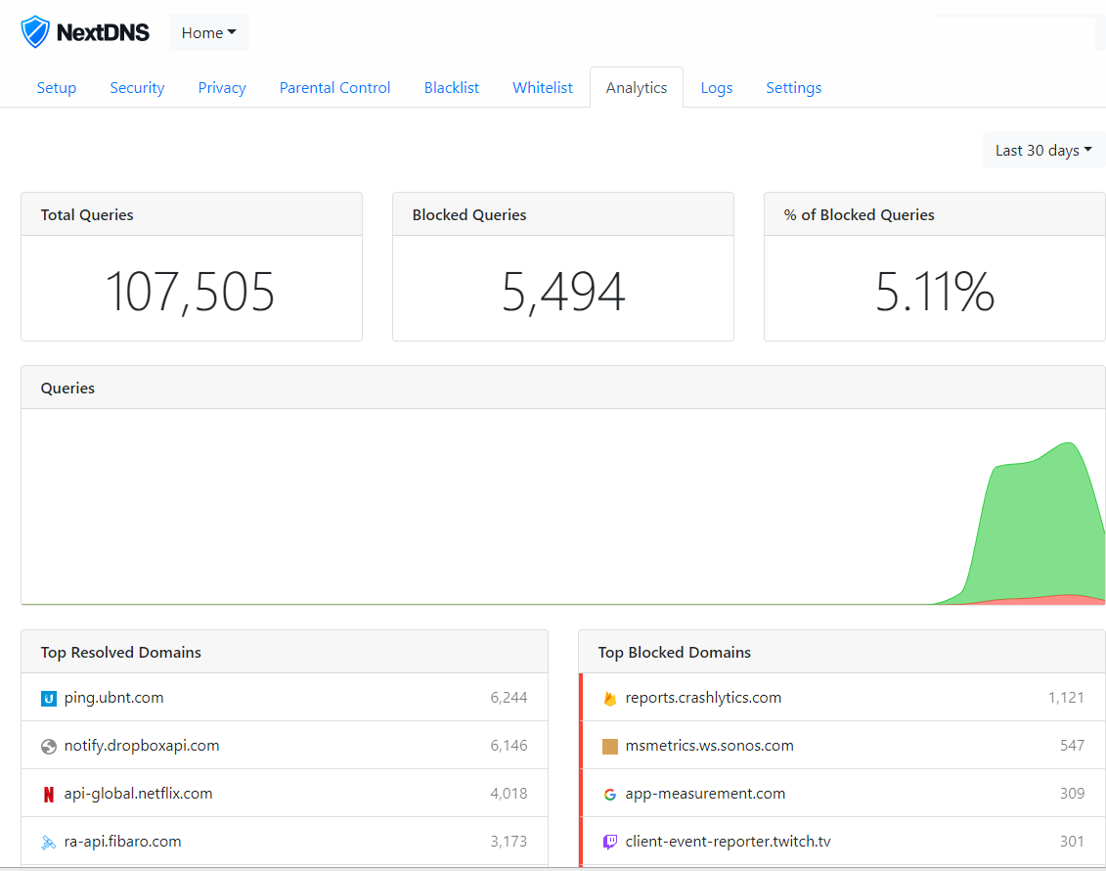Click the ra-api.fibaro.com favicon
Viewport: 1106px width, 871px height.
click(49, 843)
